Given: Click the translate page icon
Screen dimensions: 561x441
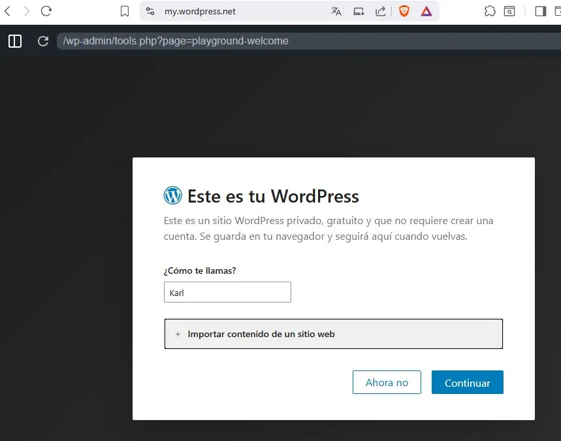Looking at the screenshot, I should (336, 11).
